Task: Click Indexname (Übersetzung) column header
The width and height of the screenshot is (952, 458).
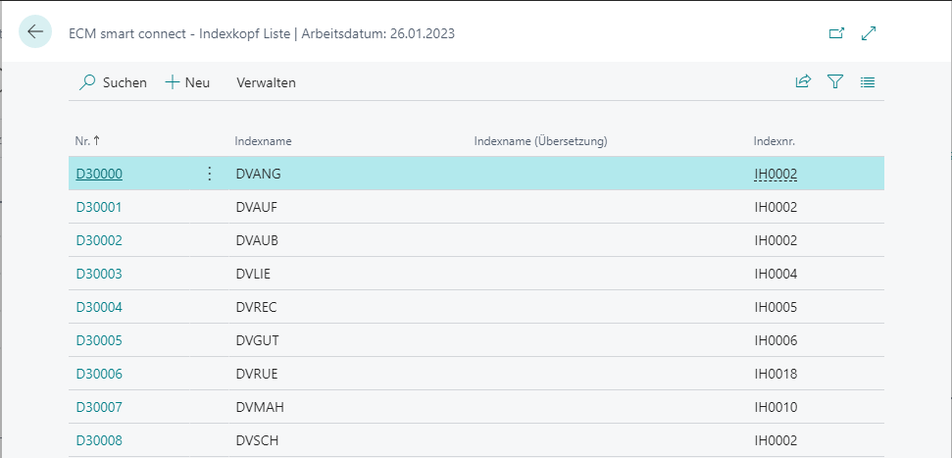Action: [540, 141]
